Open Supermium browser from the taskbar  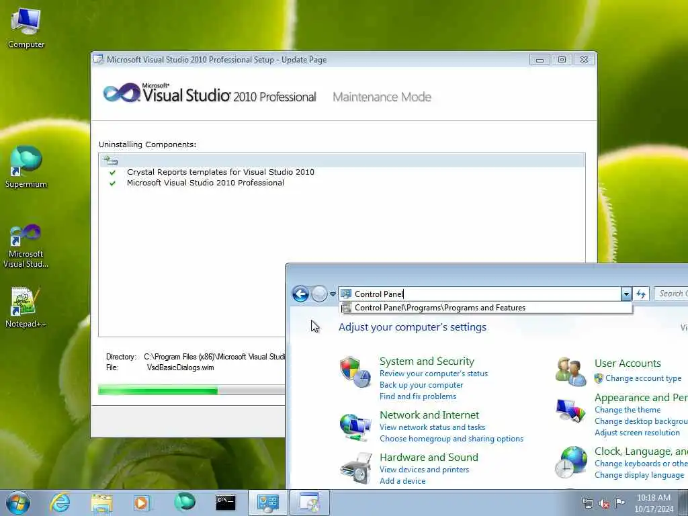point(184,503)
